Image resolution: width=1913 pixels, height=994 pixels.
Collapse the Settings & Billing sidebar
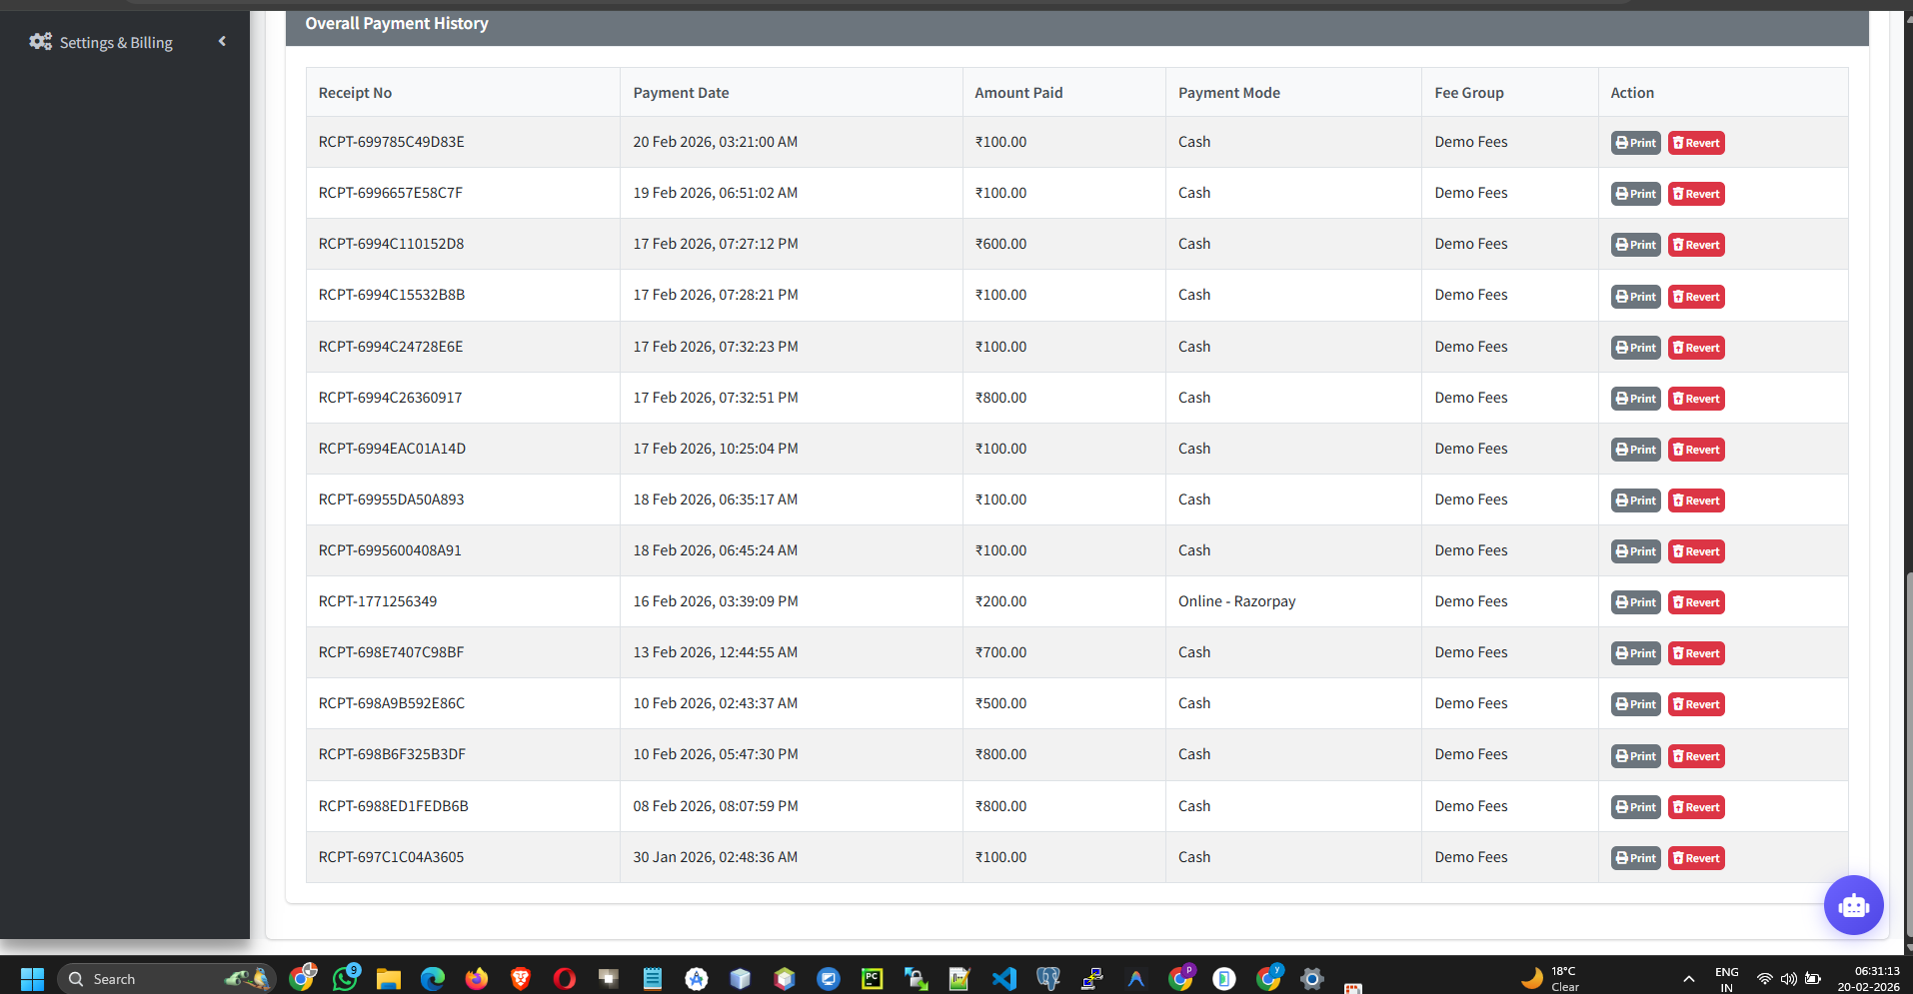pos(222,41)
